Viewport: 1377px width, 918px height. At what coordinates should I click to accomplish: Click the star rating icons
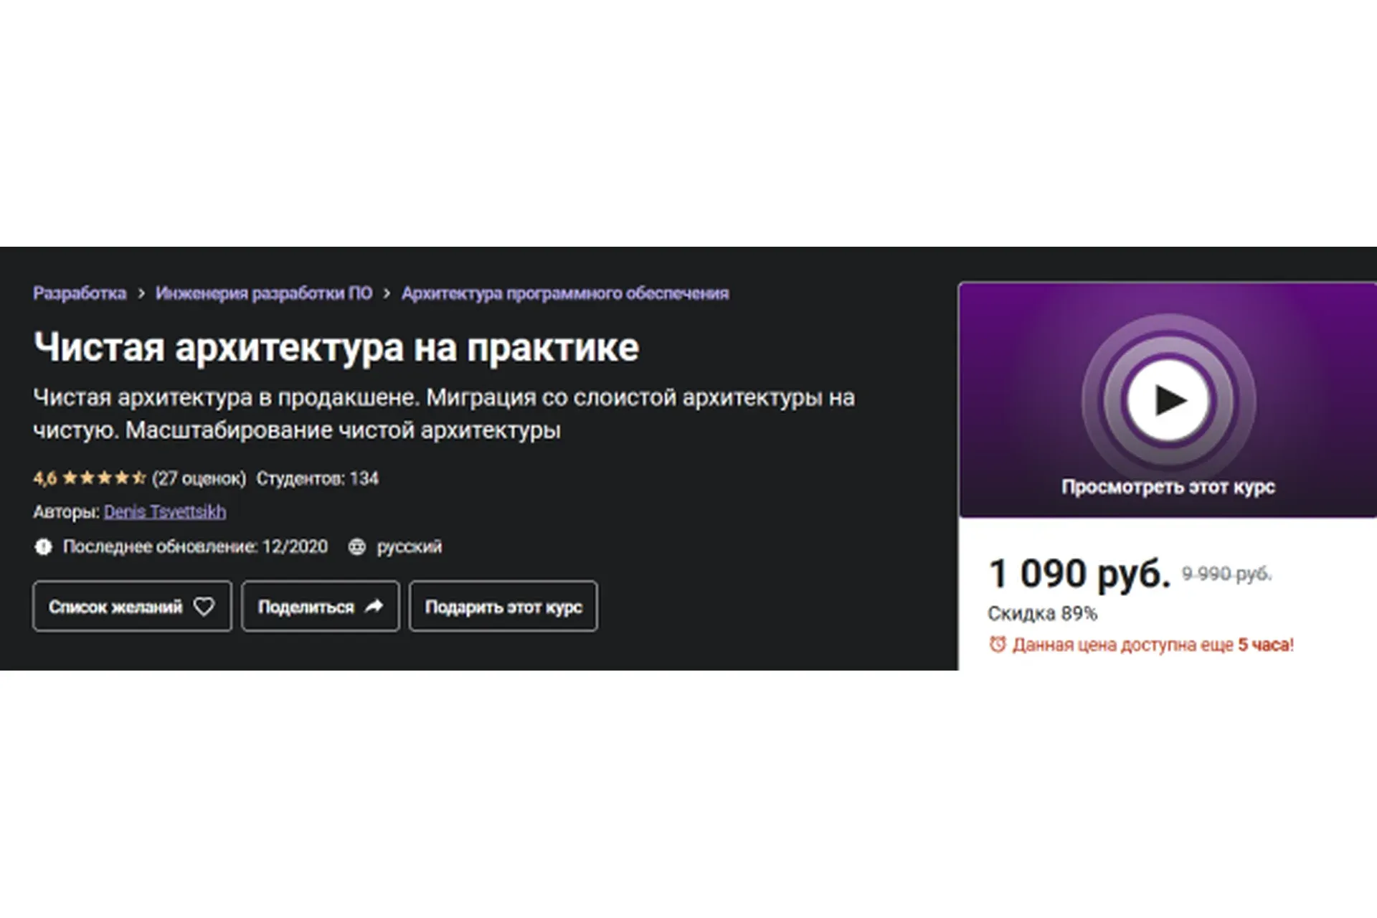104,478
